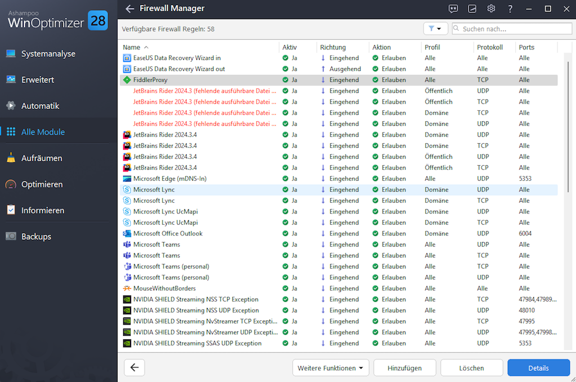Click the Microsoft Office Outlook rule icon

point(127,234)
